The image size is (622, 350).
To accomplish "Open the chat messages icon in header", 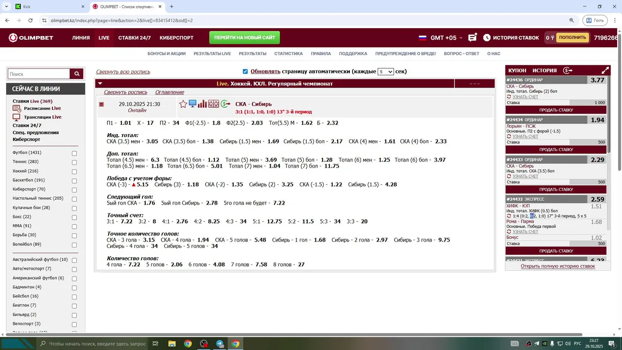I will point(472,37).
